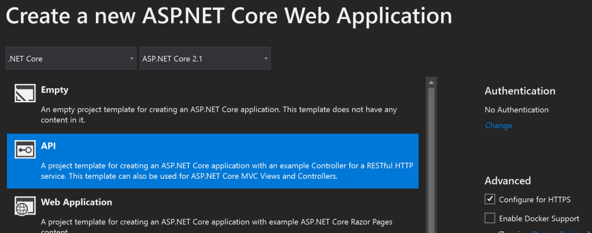Screen dimensions: 592x233
Task: Open the .NET Core framework dropdown
Action: pos(71,58)
